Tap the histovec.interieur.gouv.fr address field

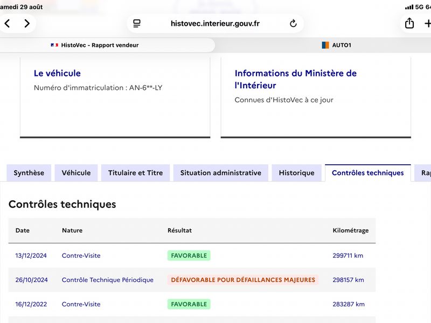click(215, 23)
